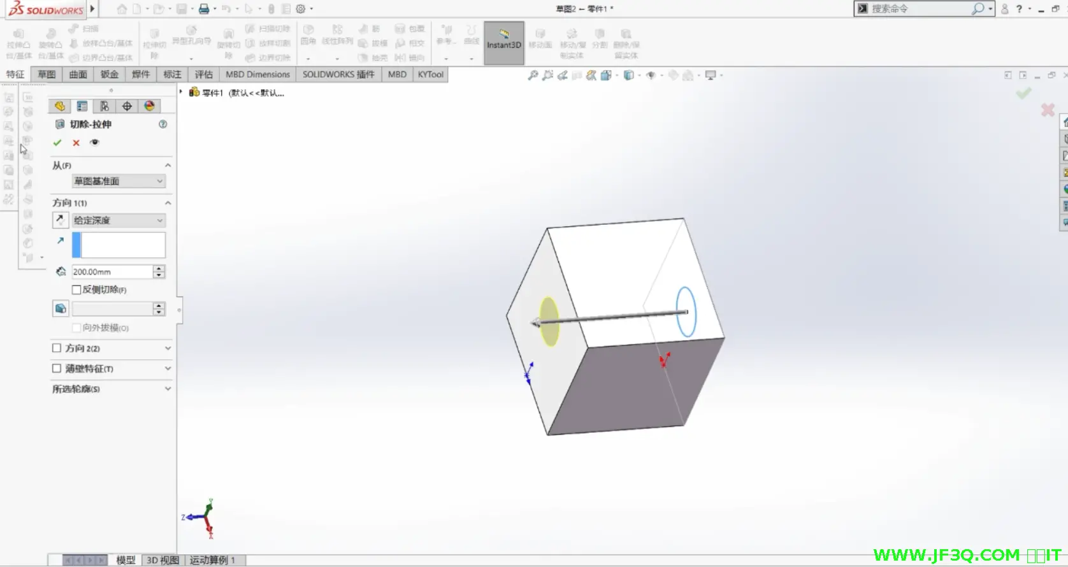Viewport: 1068px width, 567px height.
Task: Enable the 薄壁特征 checkbox
Action: click(x=57, y=368)
